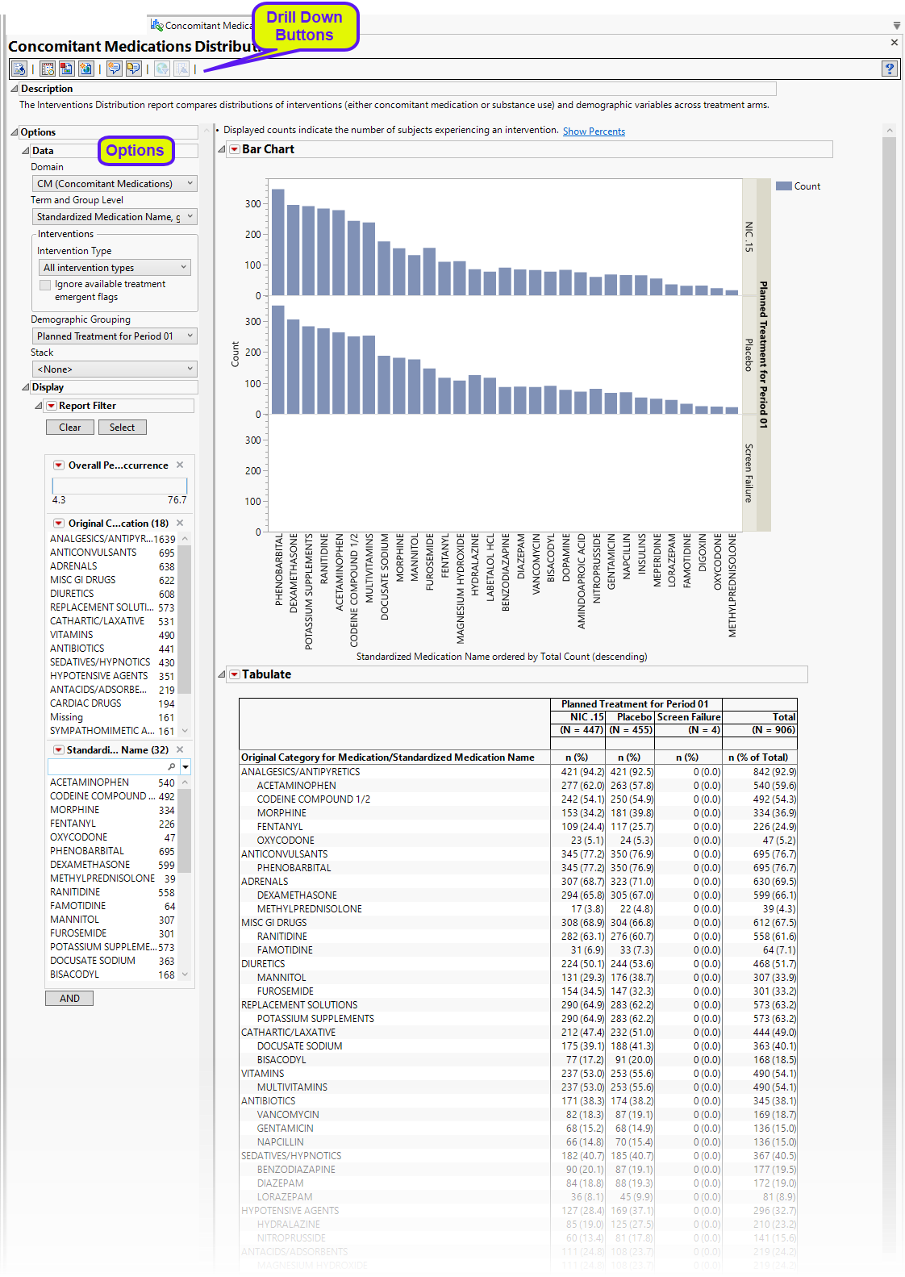Click the red and blue data table toolbar icon
The width and height of the screenshot is (905, 1277).
(66, 69)
